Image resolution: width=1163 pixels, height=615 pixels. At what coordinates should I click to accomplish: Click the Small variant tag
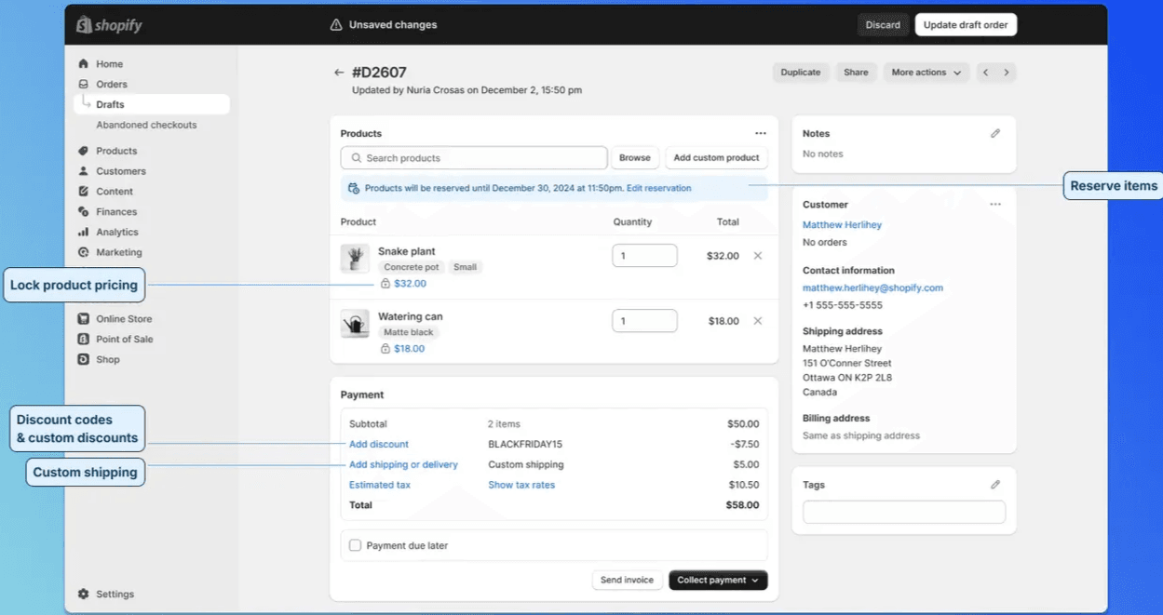pos(465,267)
